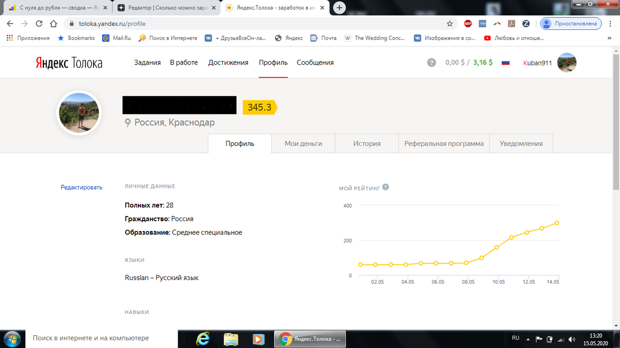The width and height of the screenshot is (620, 348).
Task: Click the browser forward arrow
Action: (x=24, y=24)
